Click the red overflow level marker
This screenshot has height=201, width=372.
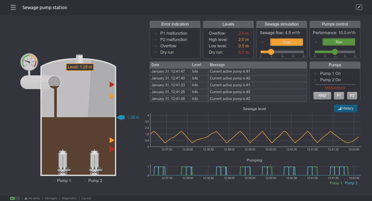coord(112,84)
